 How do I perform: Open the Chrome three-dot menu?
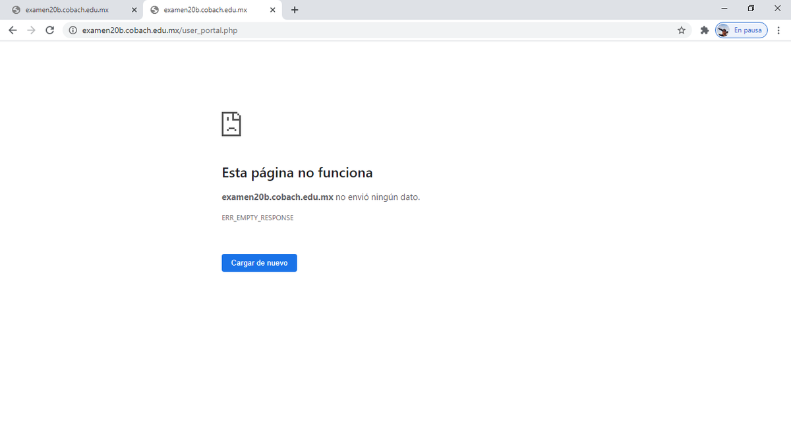778,30
